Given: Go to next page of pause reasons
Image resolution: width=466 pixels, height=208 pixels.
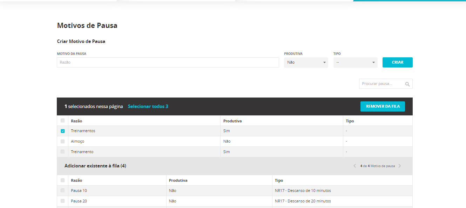Looking at the screenshot, I should [400, 166].
